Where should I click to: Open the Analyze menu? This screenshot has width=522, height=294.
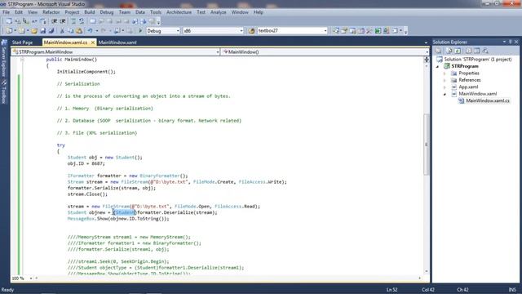click(x=218, y=12)
